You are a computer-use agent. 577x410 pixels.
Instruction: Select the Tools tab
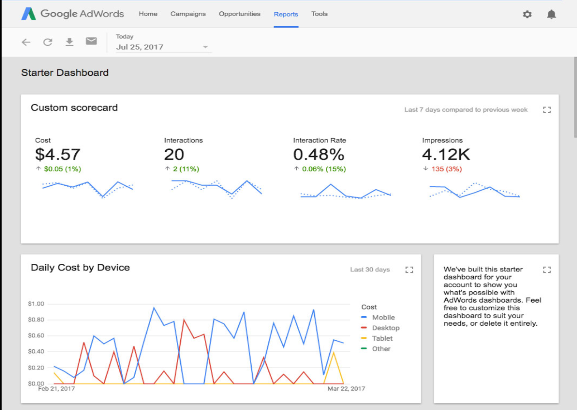coord(319,14)
